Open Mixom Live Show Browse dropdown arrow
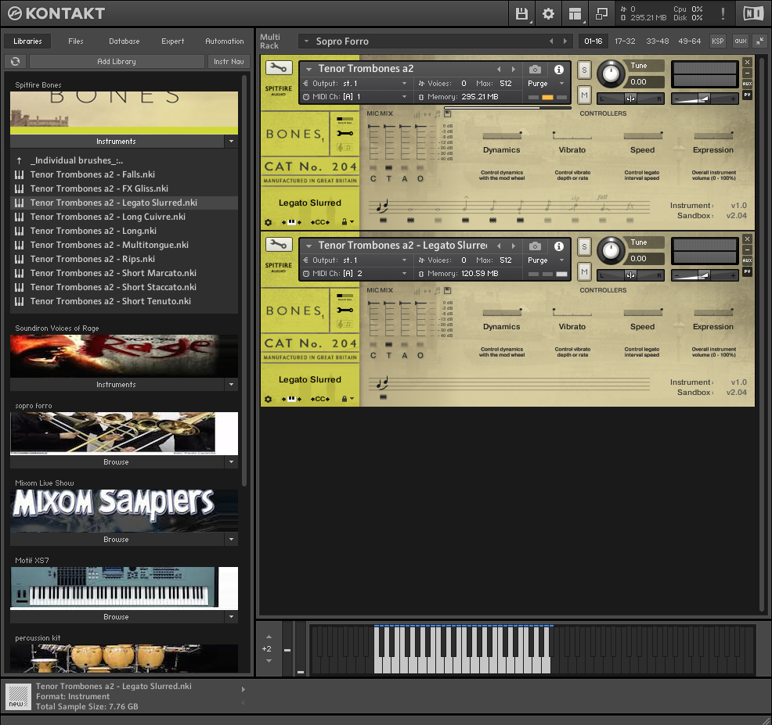 pyautogui.click(x=232, y=539)
